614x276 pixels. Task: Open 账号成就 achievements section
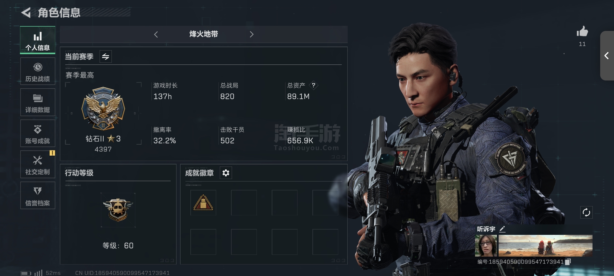pyautogui.click(x=38, y=133)
